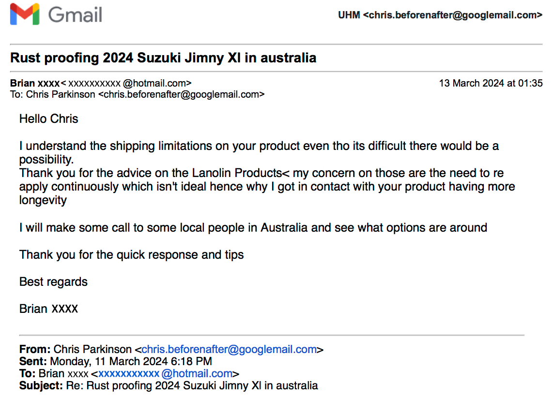The width and height of the screenshot is (555, 398).
Task: Click sender name Brian xxxx in header
Action: pos(35,83)
